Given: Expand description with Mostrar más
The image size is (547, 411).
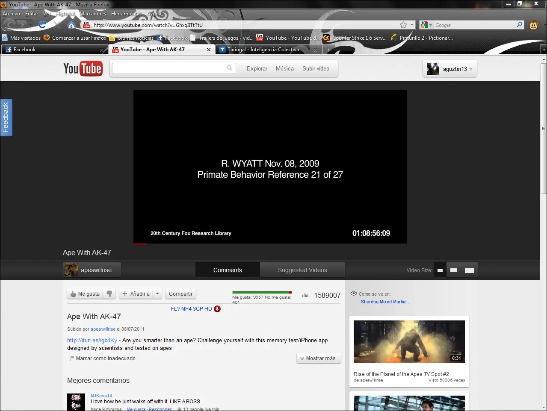Looking at the screenshot, I should [319, 358].
